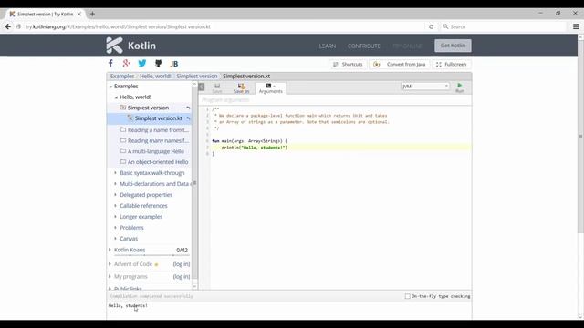The image size is (584, 328).
Task: Enter Fullscreen mode
Action: click(x=452, y=65)
